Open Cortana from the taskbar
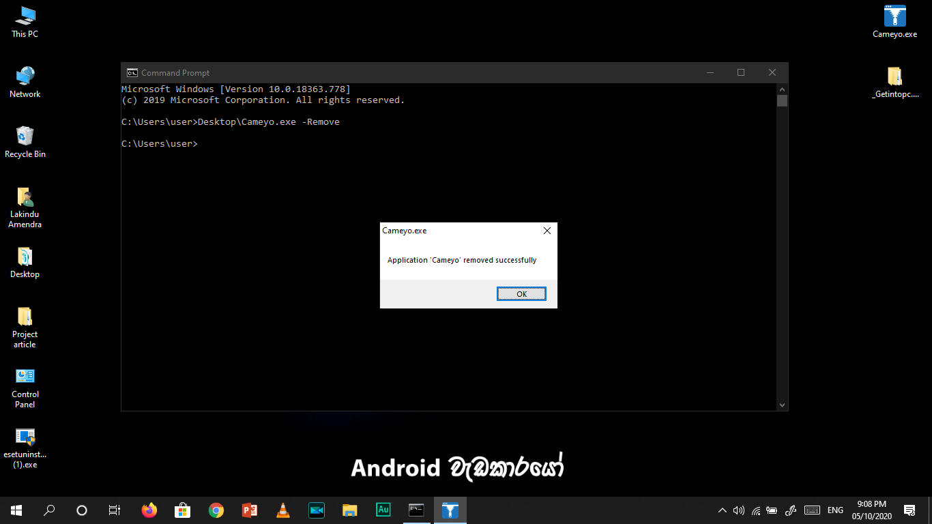Image resolution: width=932 pixels, height=524 pixels. click(82, 510)
